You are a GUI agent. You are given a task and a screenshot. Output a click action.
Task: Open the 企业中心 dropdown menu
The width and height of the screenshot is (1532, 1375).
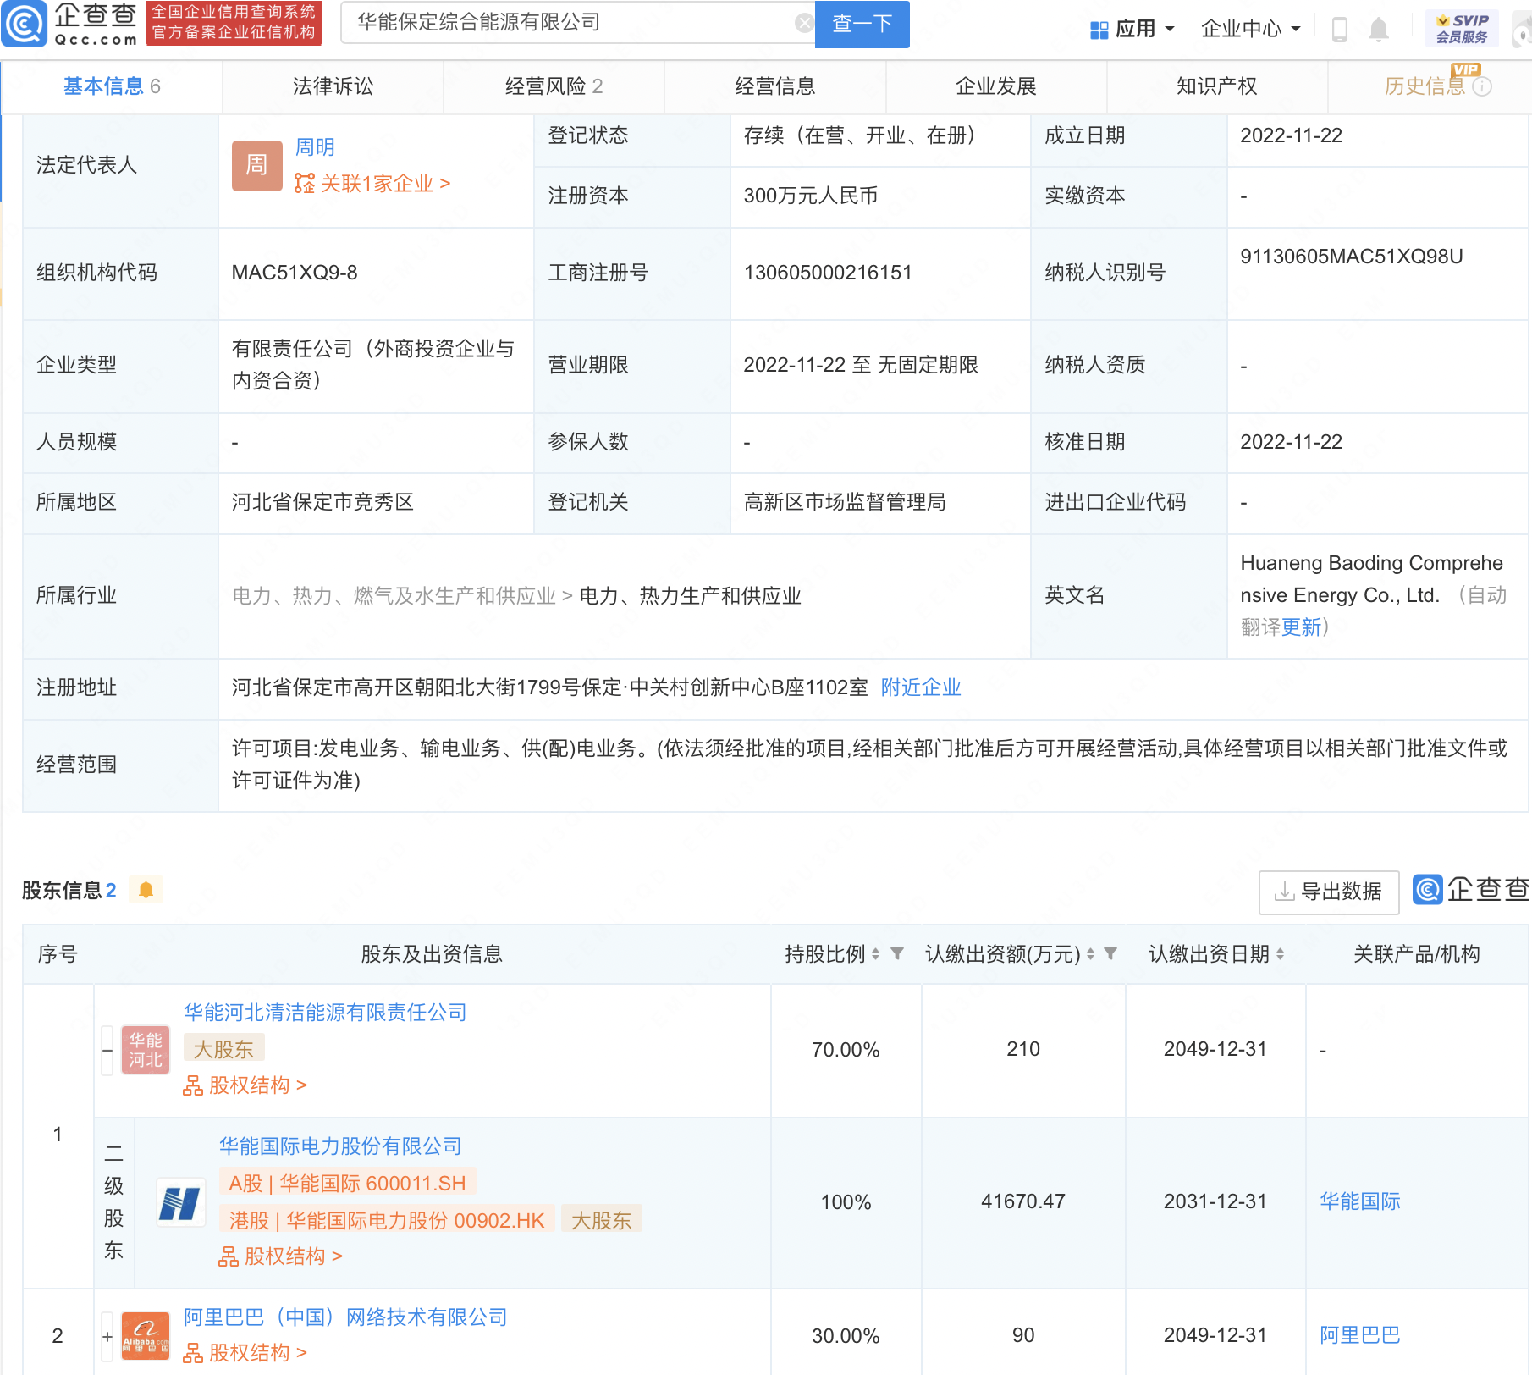(1251, 30)
